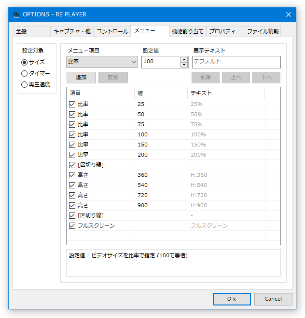
Task: Toggle the 比率 75 row checkbox
Action: 72,124
